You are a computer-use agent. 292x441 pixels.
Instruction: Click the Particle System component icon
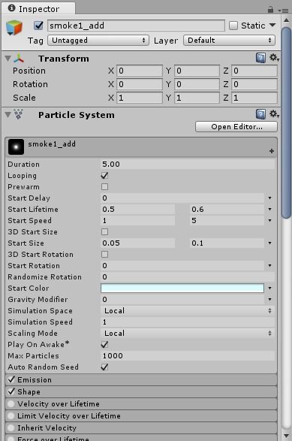tap(19, 114)
